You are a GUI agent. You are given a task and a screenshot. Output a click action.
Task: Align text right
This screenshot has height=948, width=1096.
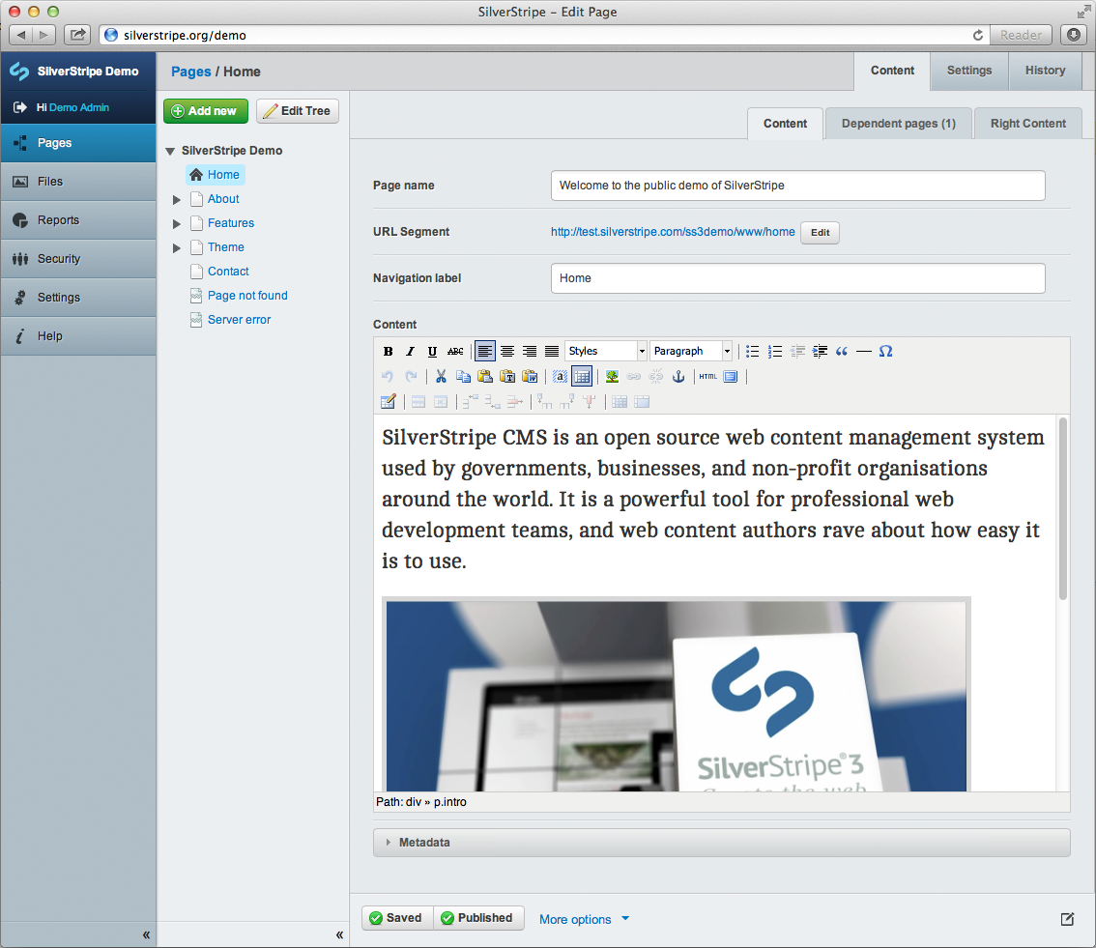[530, 351]
